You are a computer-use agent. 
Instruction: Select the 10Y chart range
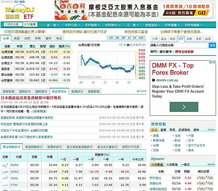click(x=141, y=38)
